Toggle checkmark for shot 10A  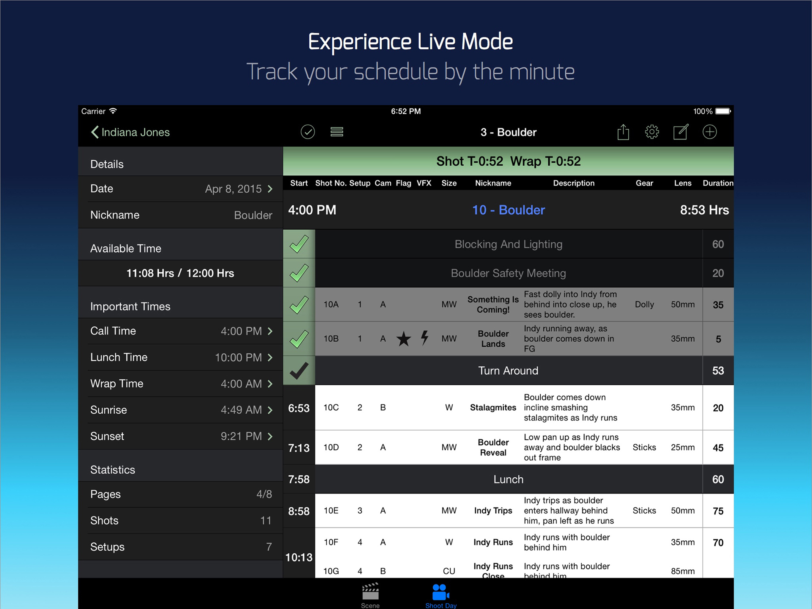tap(299, 305)
